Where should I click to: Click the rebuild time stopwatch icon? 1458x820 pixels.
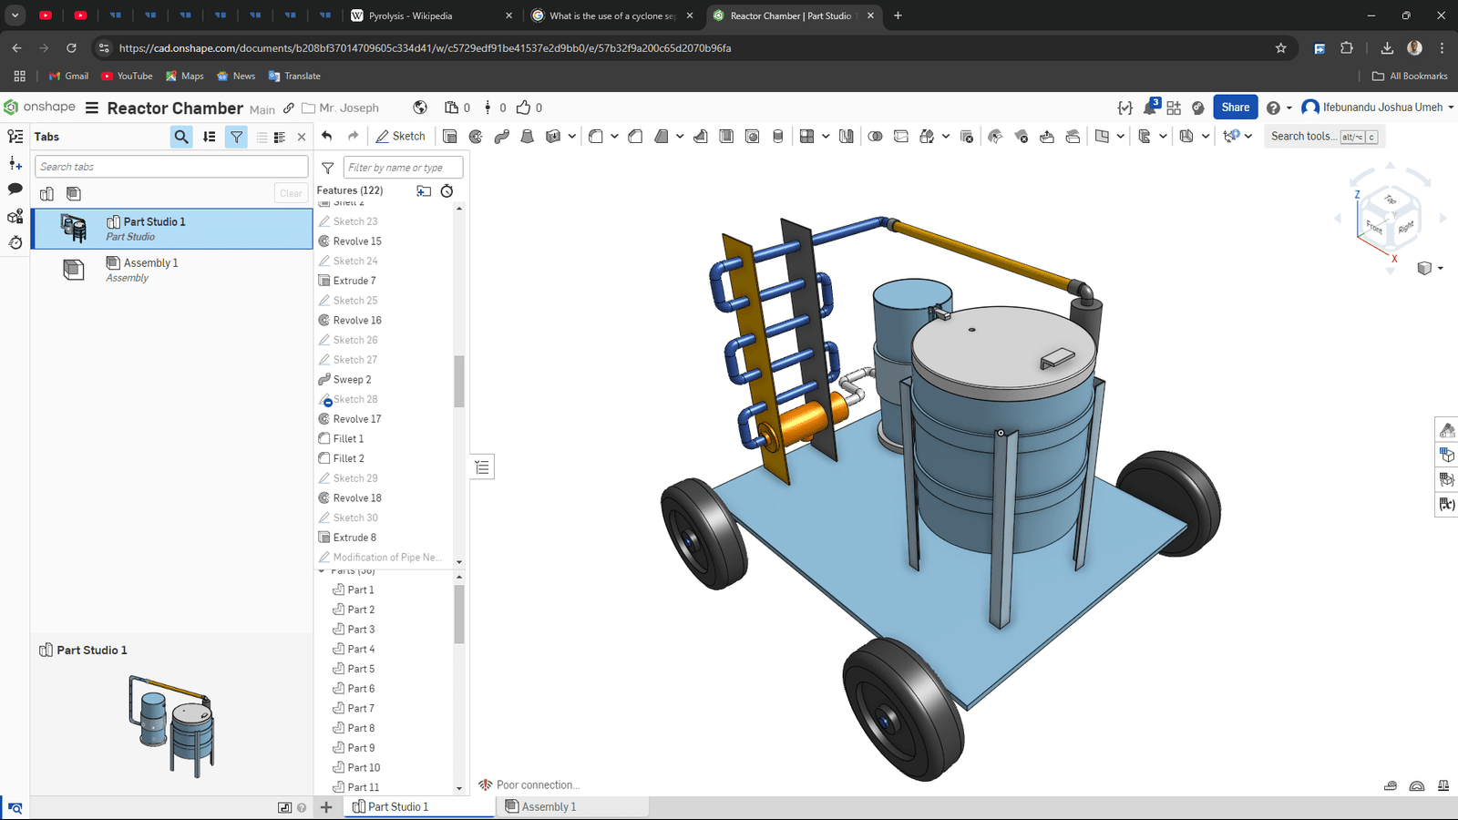(447, 190)
